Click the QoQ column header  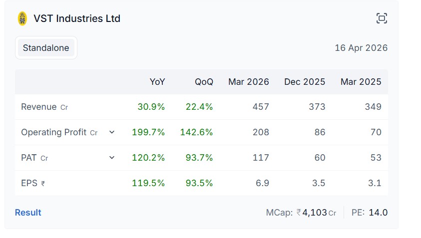(x=204, y=81)
